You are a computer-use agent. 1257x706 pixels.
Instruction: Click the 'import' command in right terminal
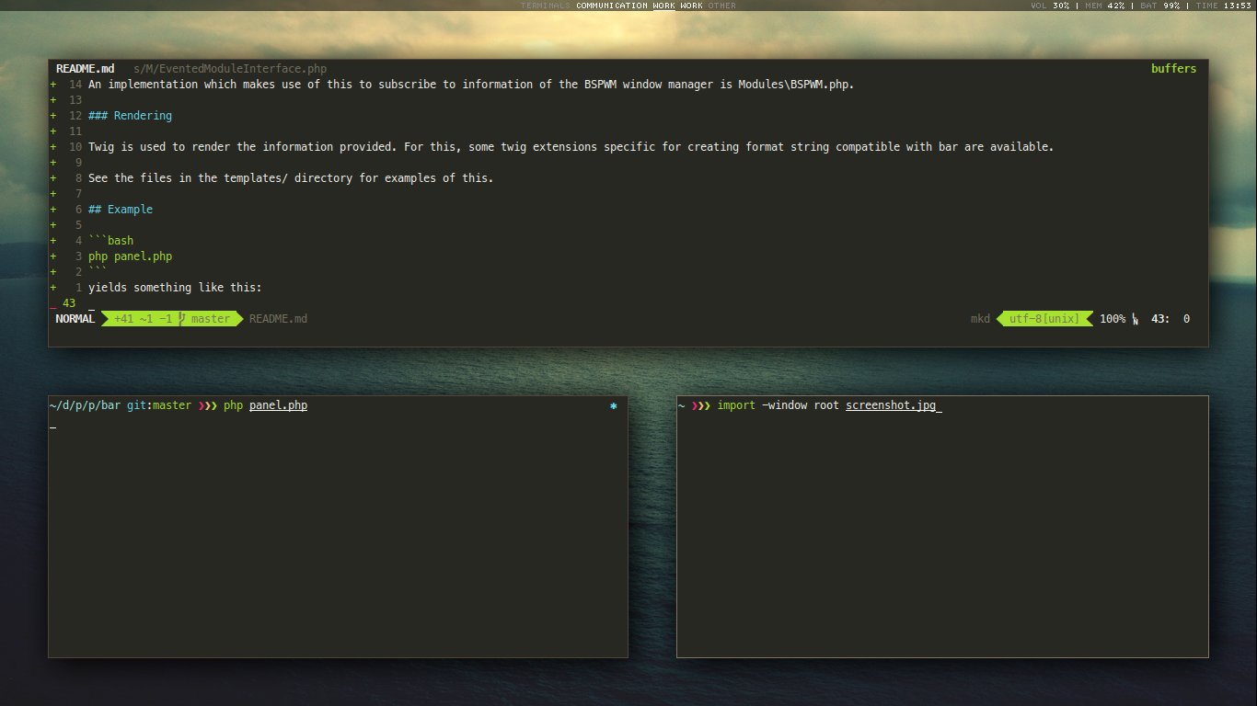736,405
